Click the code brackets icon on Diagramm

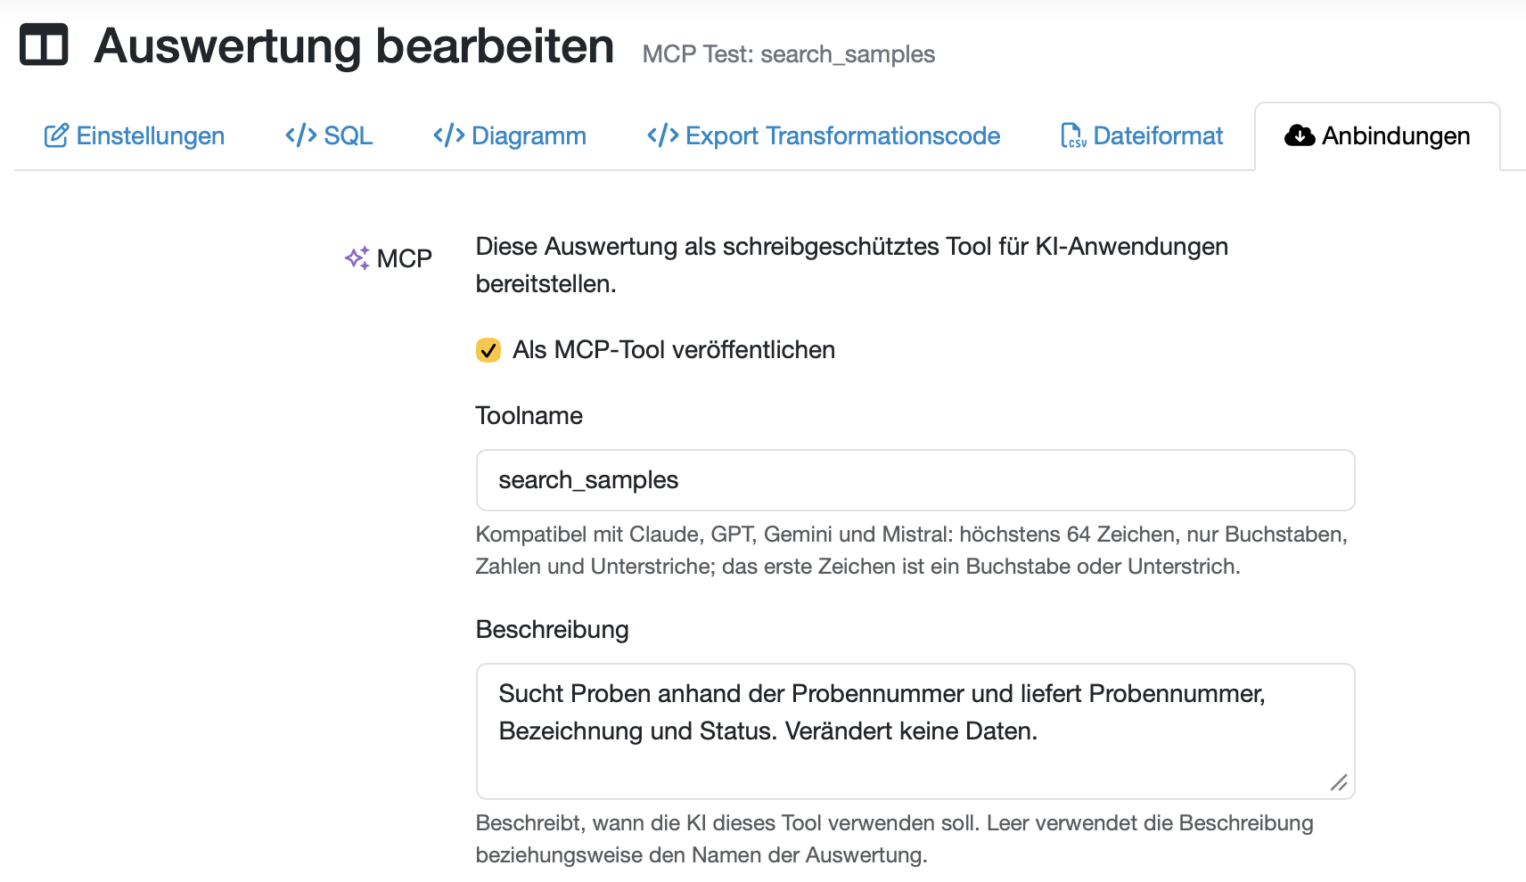[449, 135]
